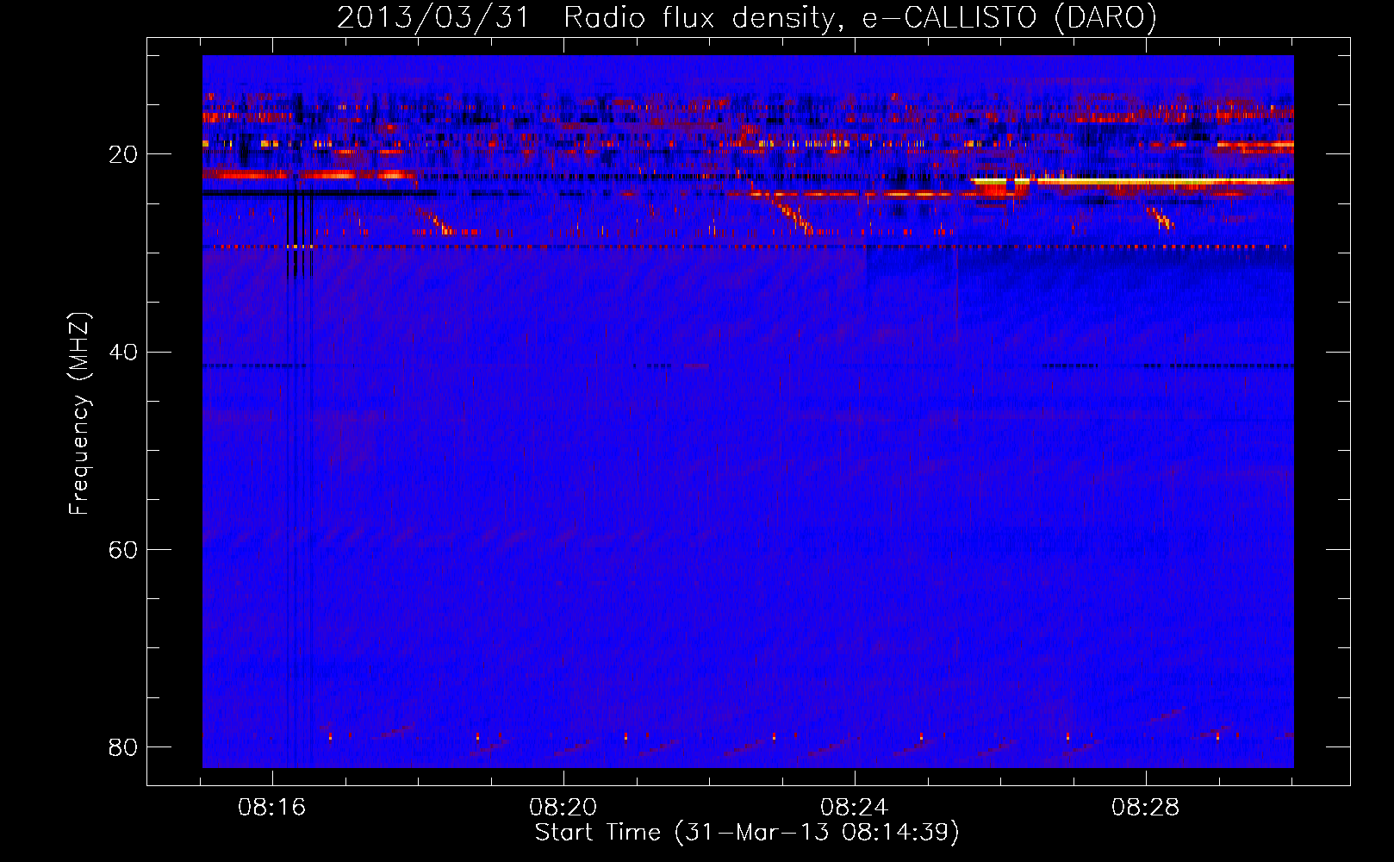Viewport: 1394px width, 862px height.
Task: Click the drifting burst near 08:28
Action: click(1160, 217)
